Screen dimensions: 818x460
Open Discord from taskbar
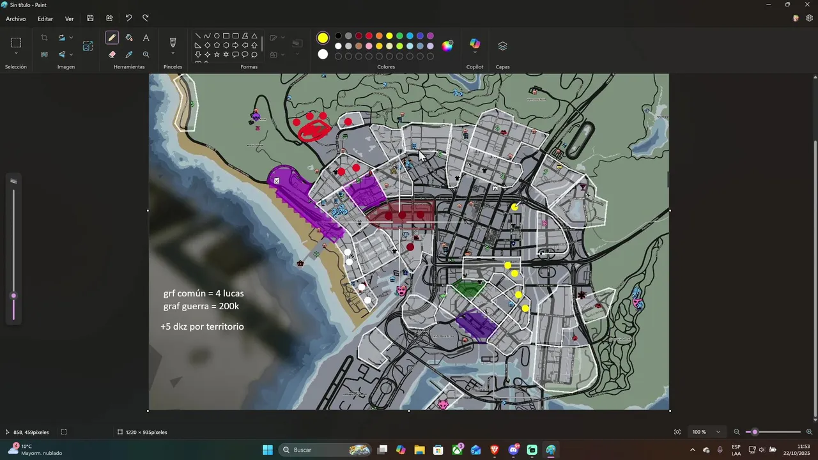pyautogui.click(x=514, y=450)
